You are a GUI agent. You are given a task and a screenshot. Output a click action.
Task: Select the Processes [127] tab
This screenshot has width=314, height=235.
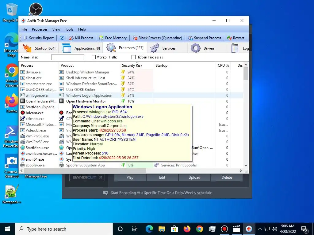tap(125, 48)
